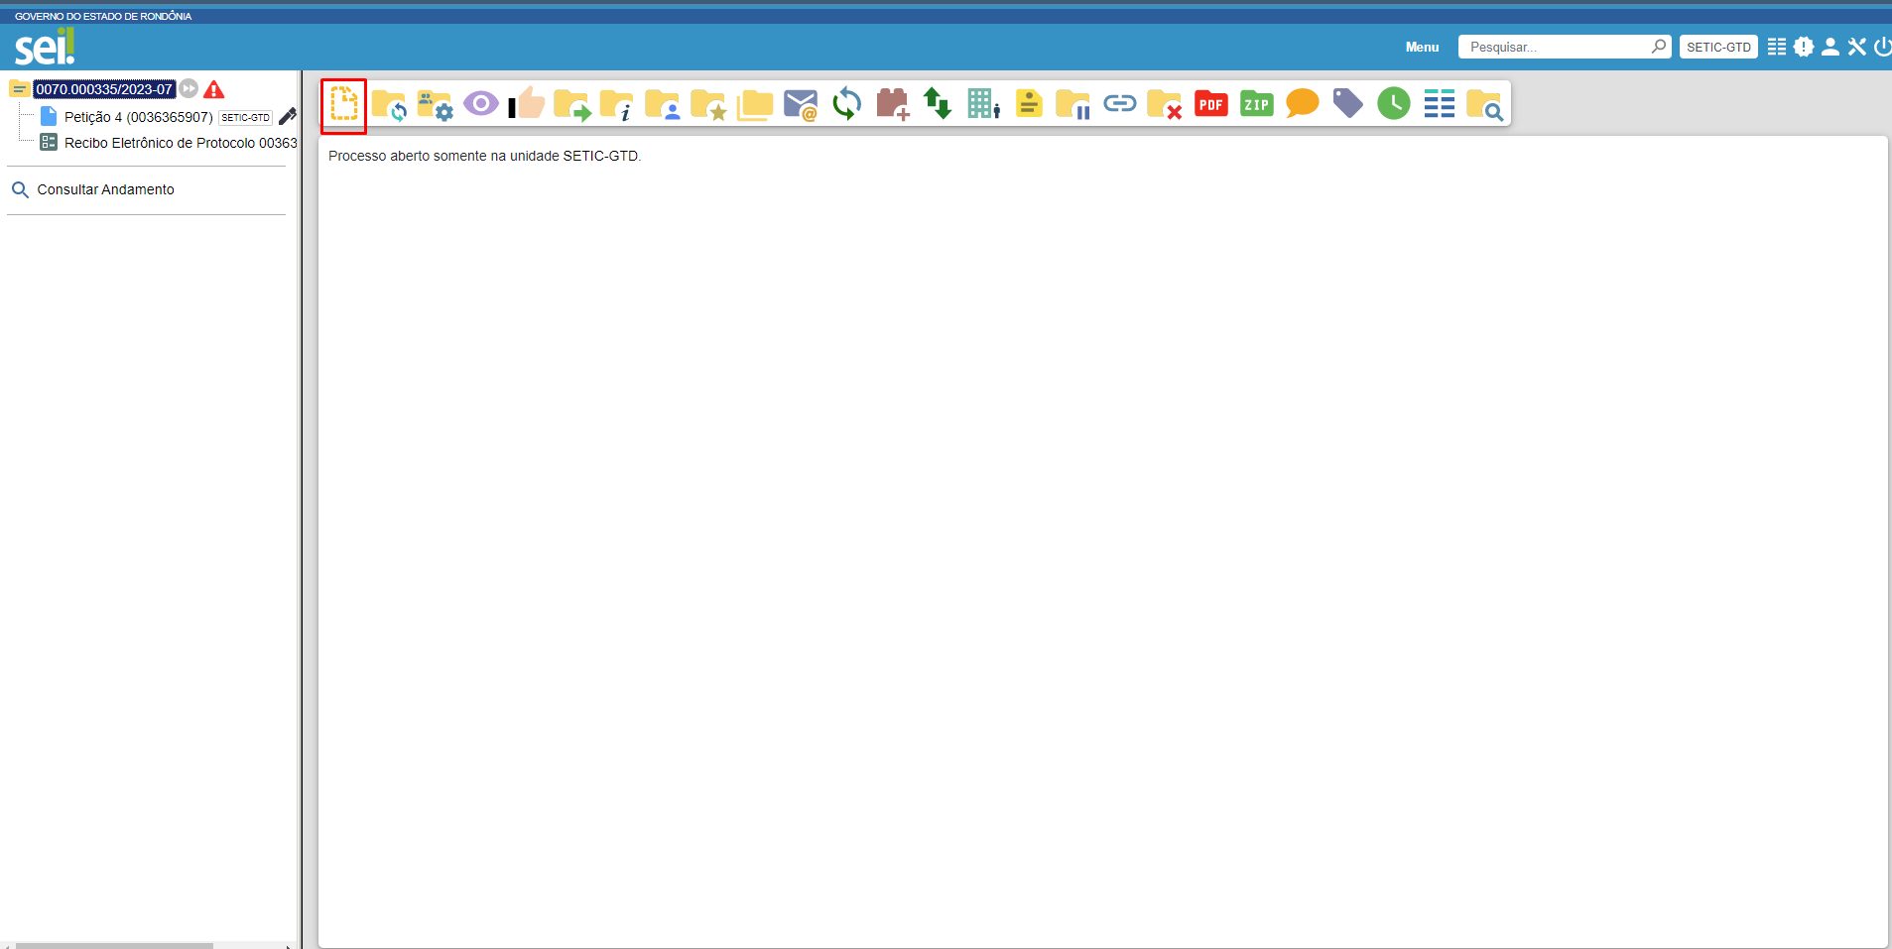Click the process folder icon in tree
This screenshot has height=949, width=1892.
tap(19, 89)
